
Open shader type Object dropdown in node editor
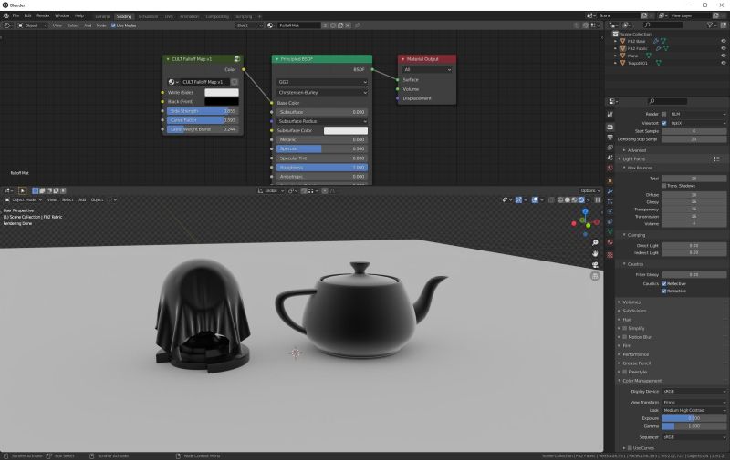coord(32,26)
